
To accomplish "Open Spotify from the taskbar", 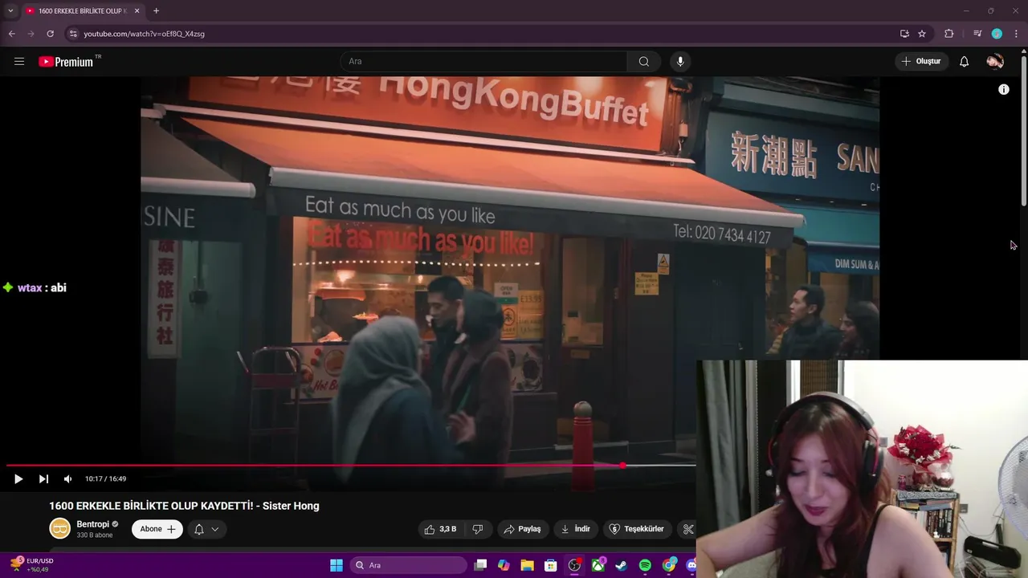I will tap(645, 565).
